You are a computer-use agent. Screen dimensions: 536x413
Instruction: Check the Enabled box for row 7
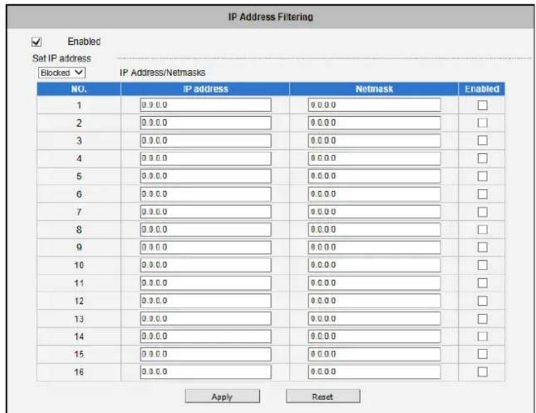pos(482,212)
